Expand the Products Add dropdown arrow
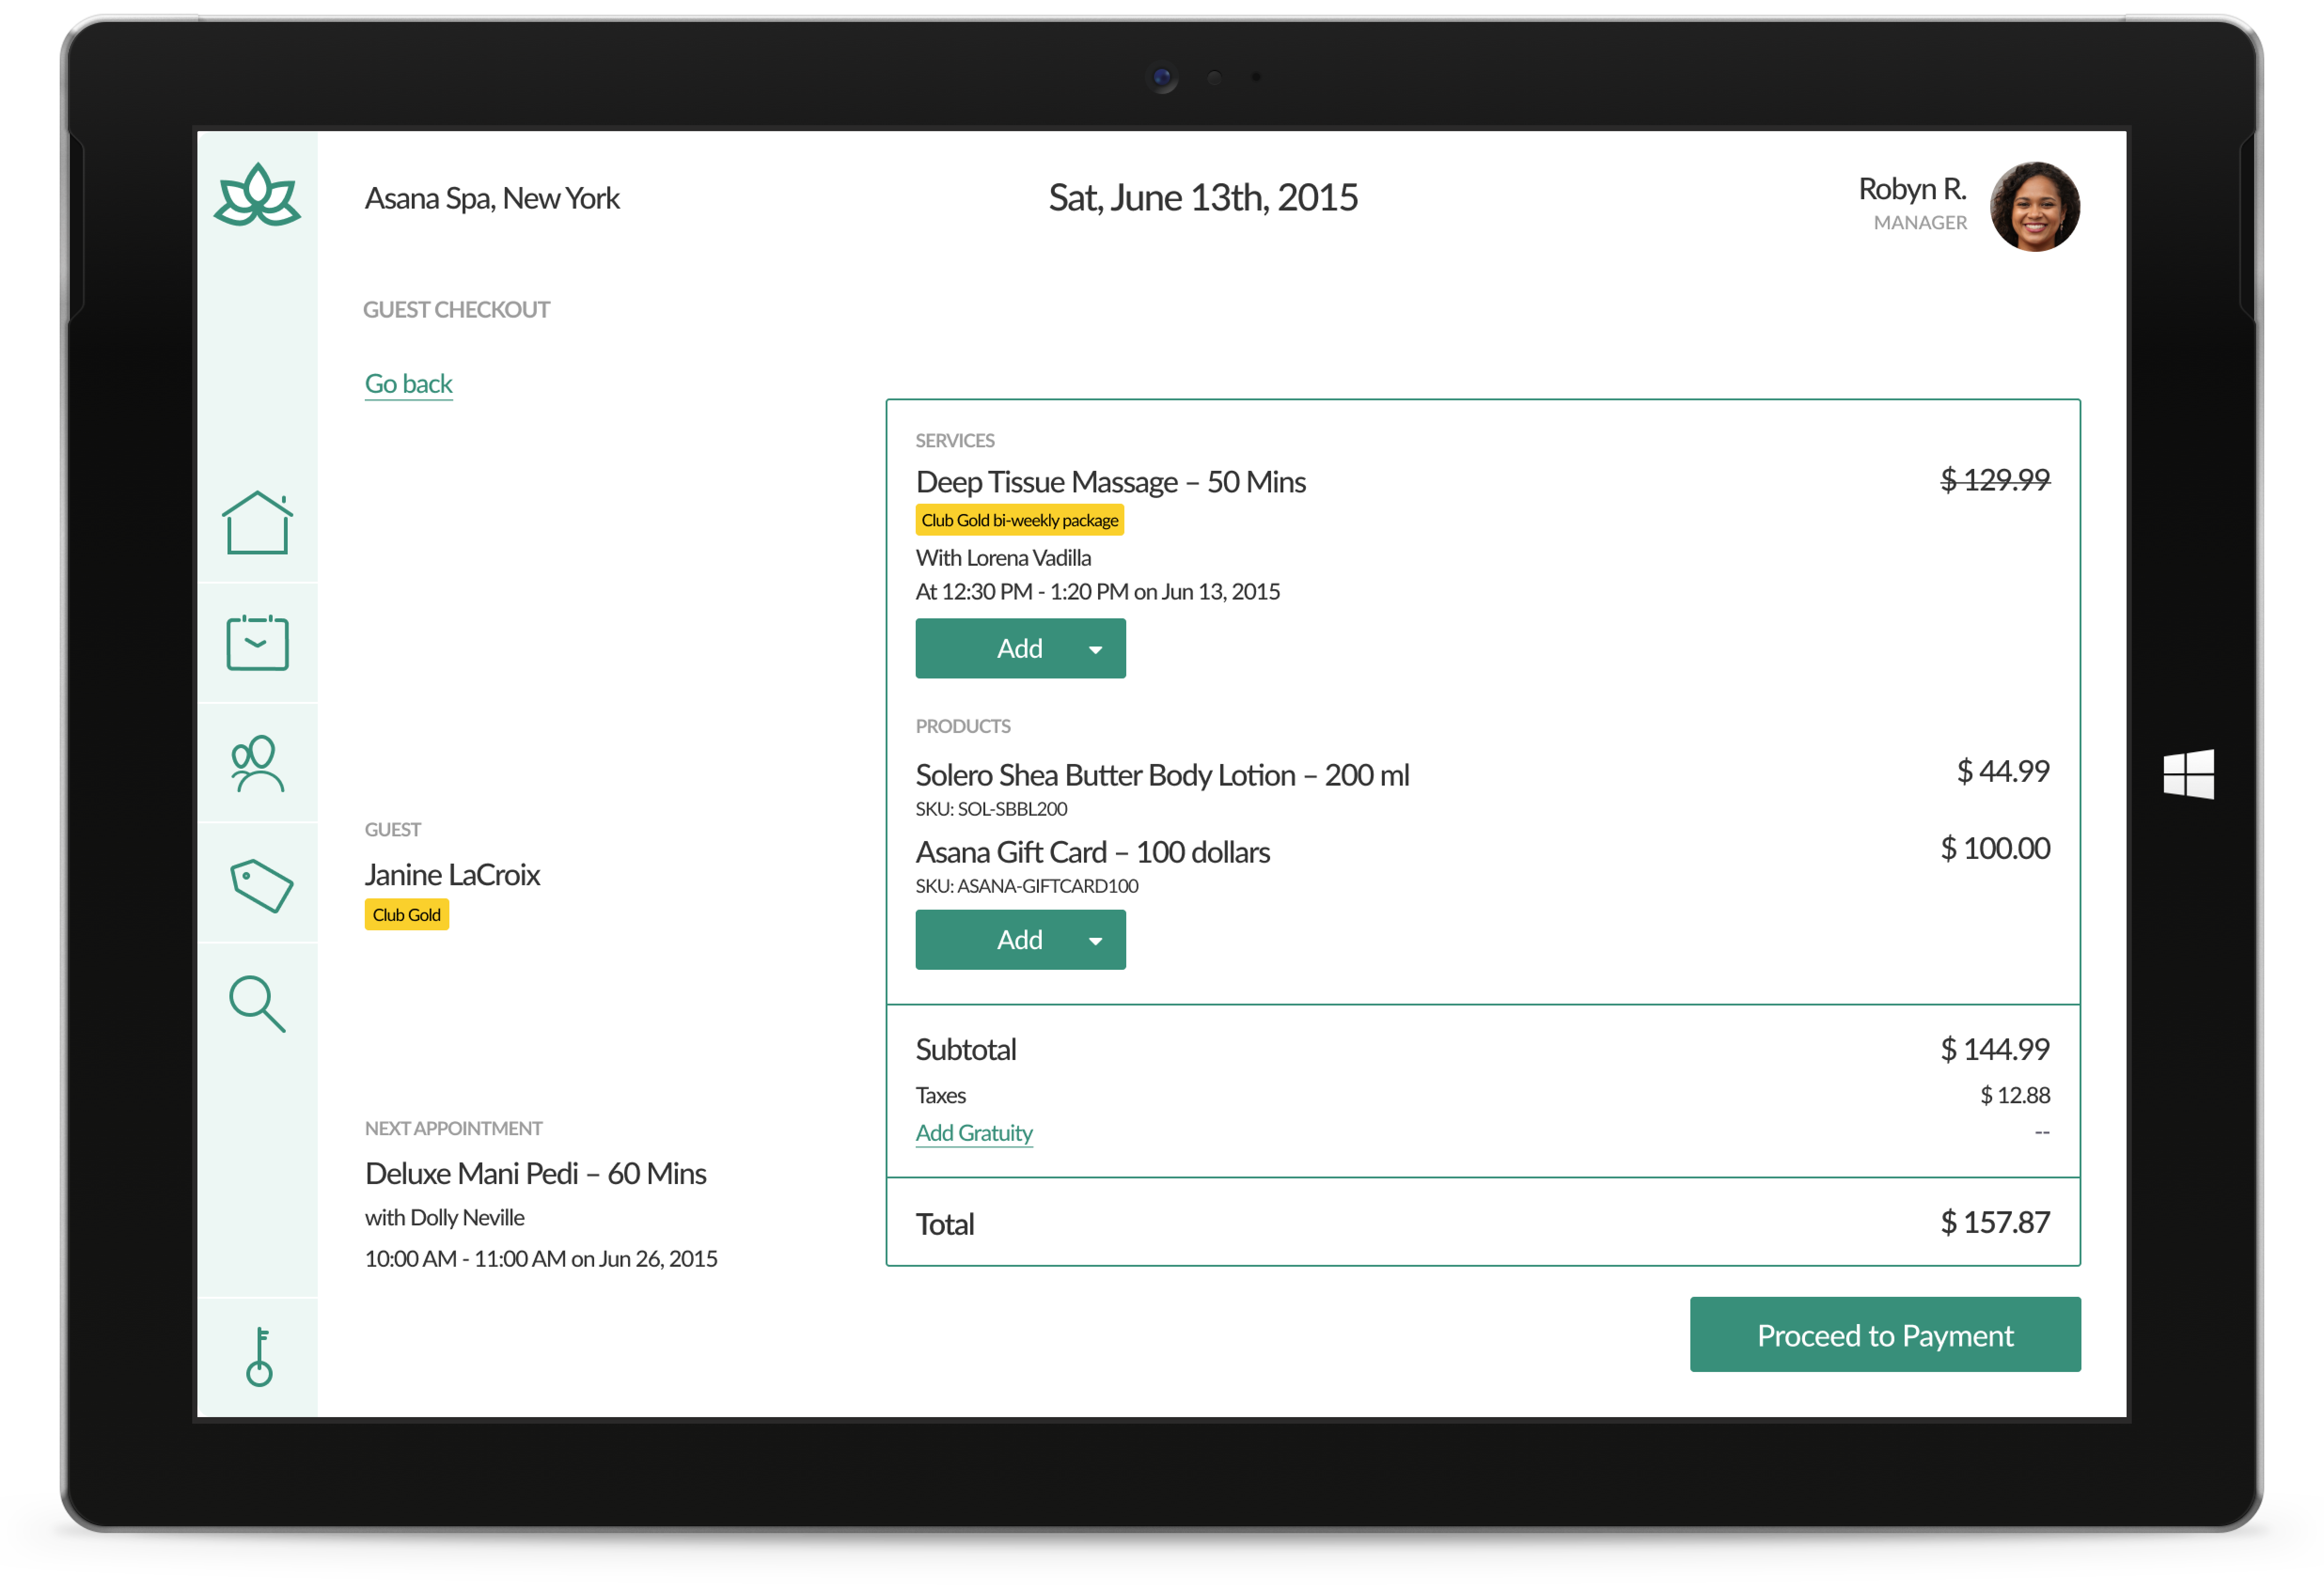The width and height of the screenshot is (2324, 1590). click(x=1095, y=940)
